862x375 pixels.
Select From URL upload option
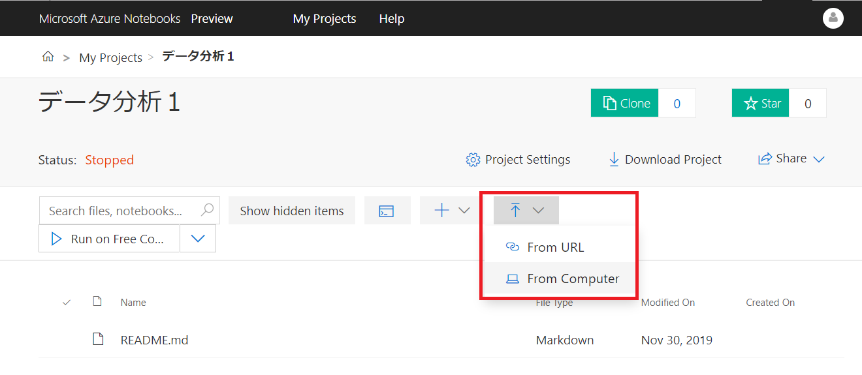tap(555, 247)
